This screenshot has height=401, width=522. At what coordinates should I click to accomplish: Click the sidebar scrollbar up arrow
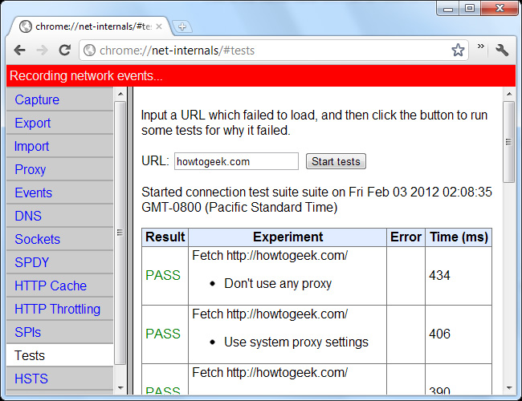coord(120,94)
